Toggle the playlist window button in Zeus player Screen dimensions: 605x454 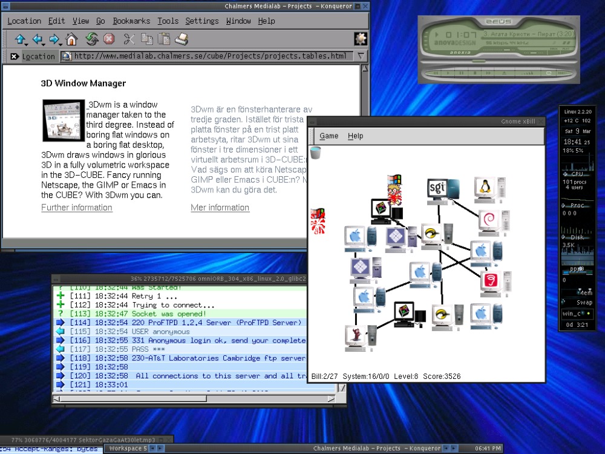click(x=548, y=73)
